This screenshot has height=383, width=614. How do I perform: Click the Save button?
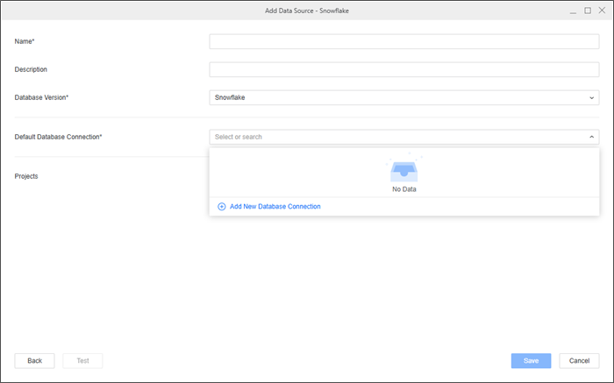coord(531,361)
